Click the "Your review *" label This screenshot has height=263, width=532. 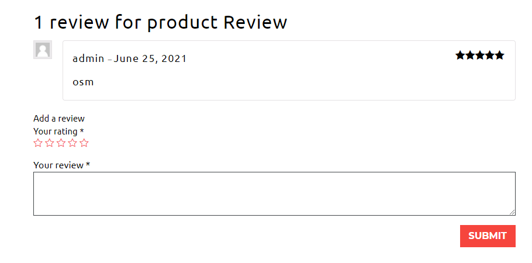tap(61, 165)
